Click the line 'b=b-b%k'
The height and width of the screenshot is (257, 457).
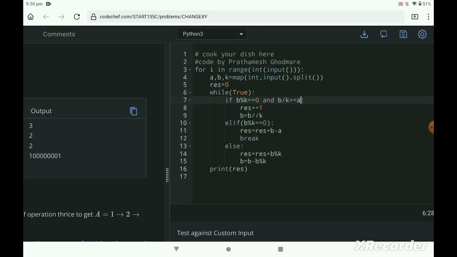pyautogui.click(x=253, y=161)
